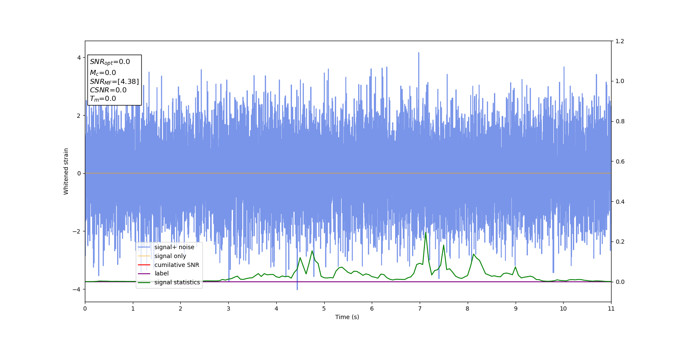Click the CSNR=0.0 annotation text

pyautogui.click(x=108, y=90)
